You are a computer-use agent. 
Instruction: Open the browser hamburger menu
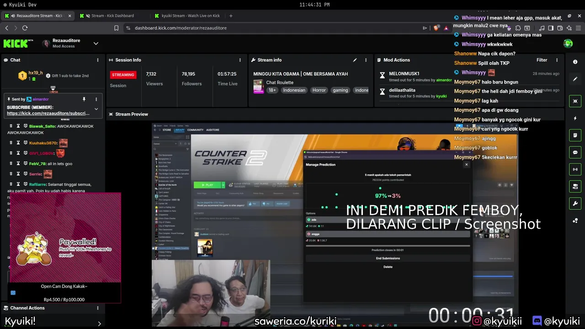(578, 28)
